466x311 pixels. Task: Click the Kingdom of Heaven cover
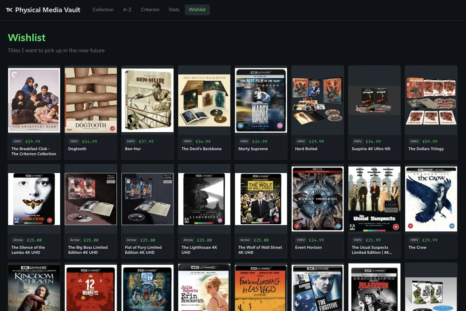(34, 288)
